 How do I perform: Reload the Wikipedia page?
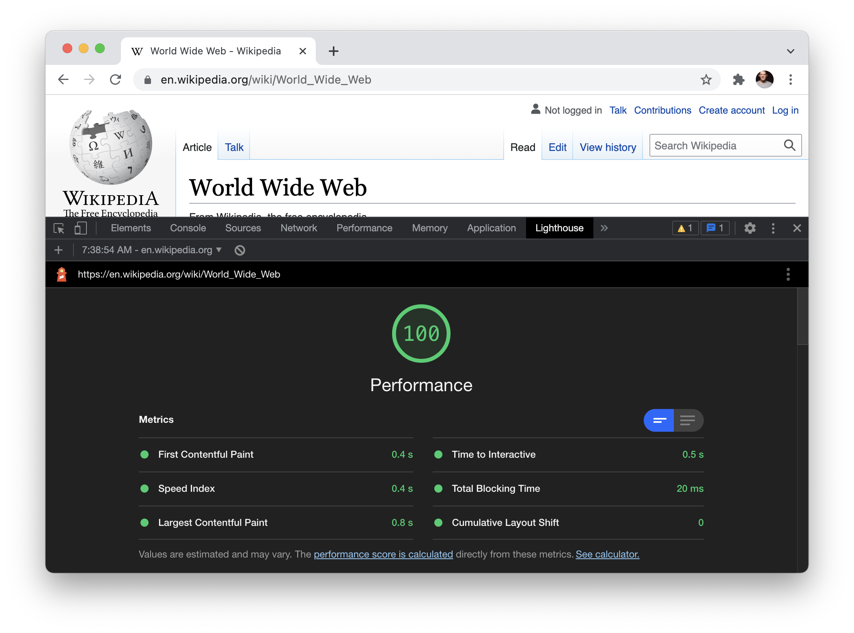point(115,80)
